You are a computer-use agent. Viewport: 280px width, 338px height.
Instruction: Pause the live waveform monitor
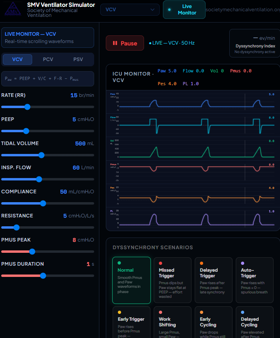click(125, 43)
